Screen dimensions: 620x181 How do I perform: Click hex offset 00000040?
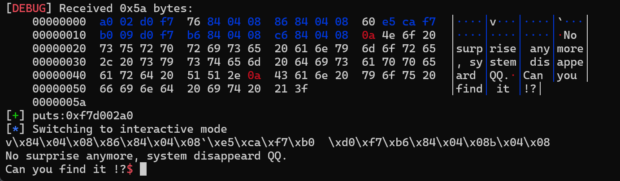(59, 76)
